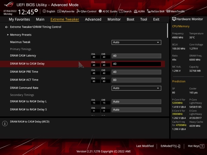Screen dimensions: 207x155
Task: Click the 6000 MHz DRAM Freq. value
Action: [x=195, y=60]
